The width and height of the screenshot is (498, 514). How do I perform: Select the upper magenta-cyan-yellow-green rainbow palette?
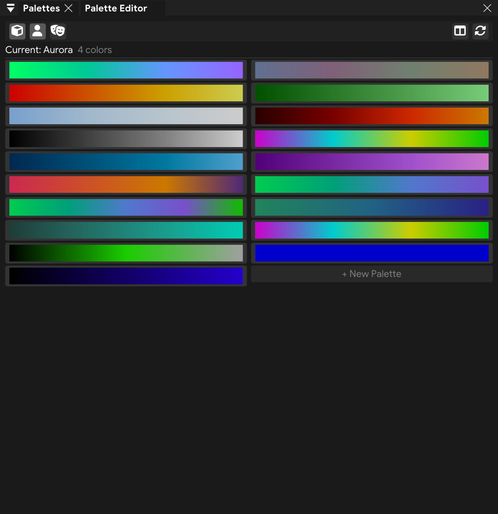click(372, 139)
